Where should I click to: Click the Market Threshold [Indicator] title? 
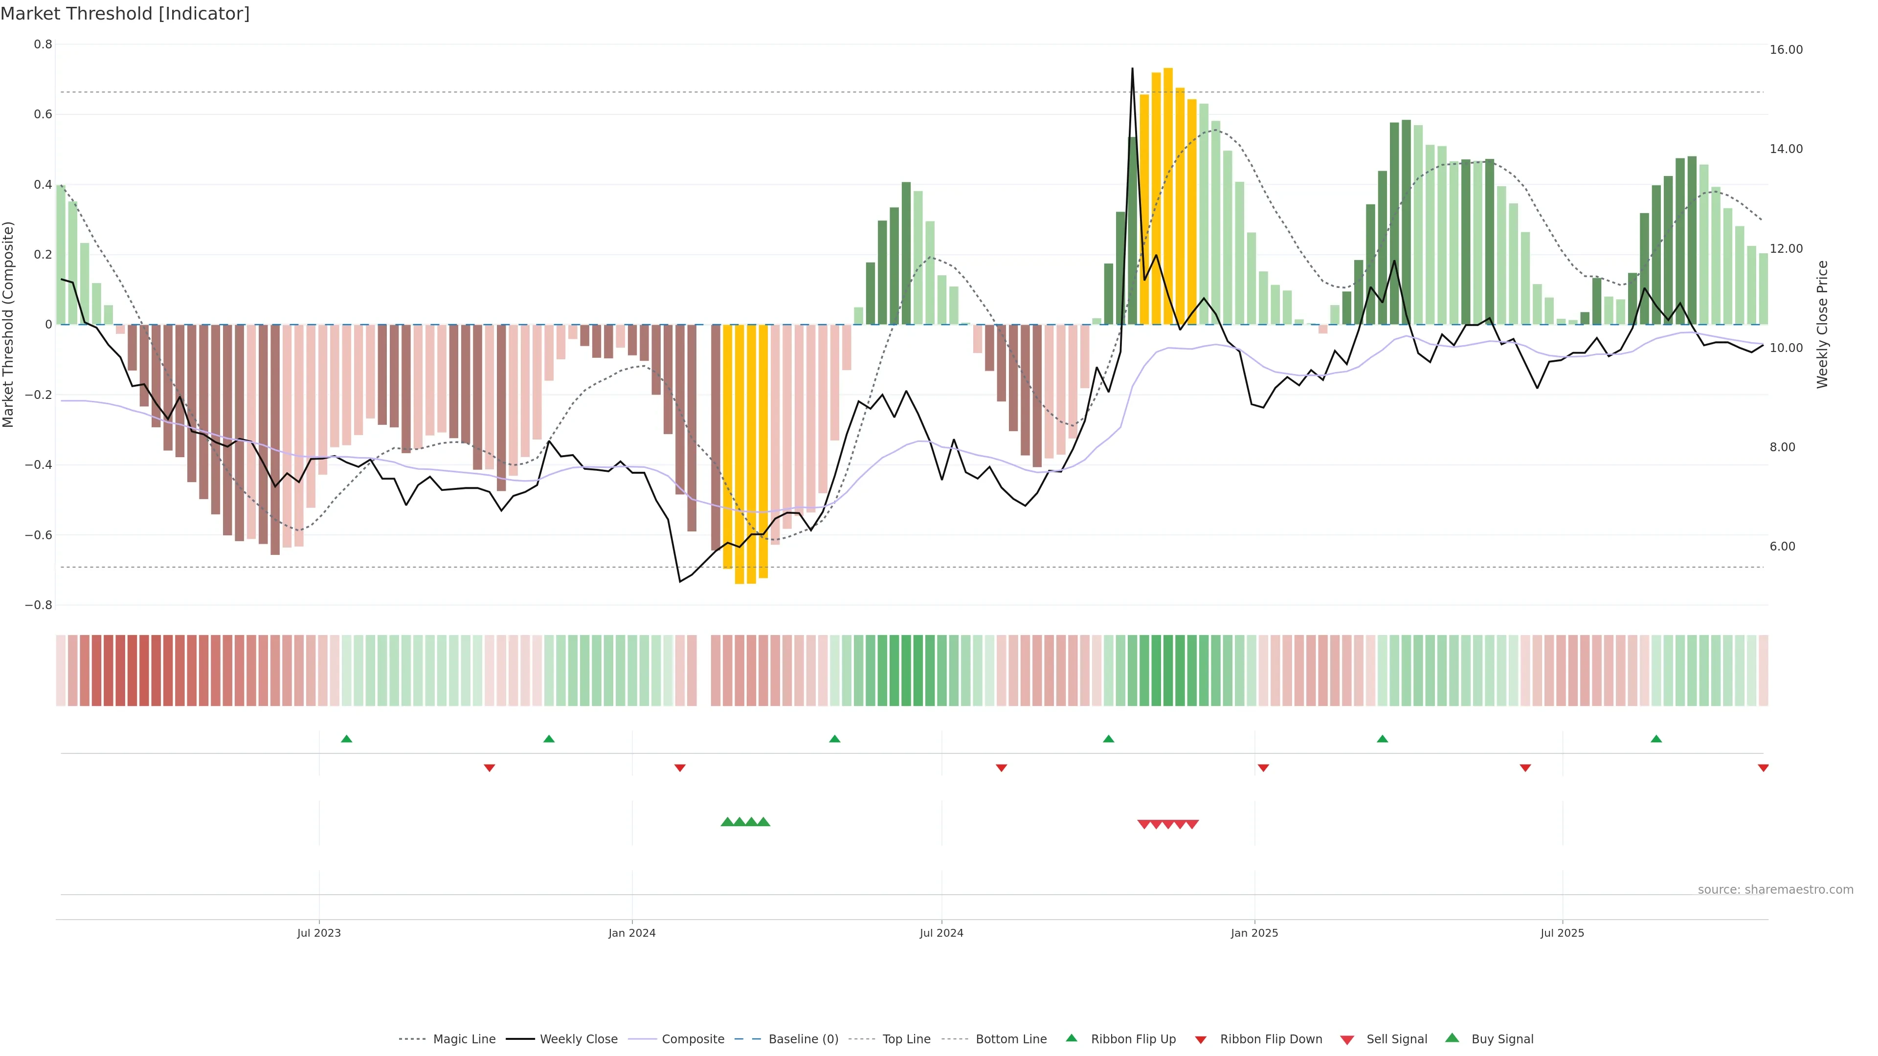tap(125, 14)
